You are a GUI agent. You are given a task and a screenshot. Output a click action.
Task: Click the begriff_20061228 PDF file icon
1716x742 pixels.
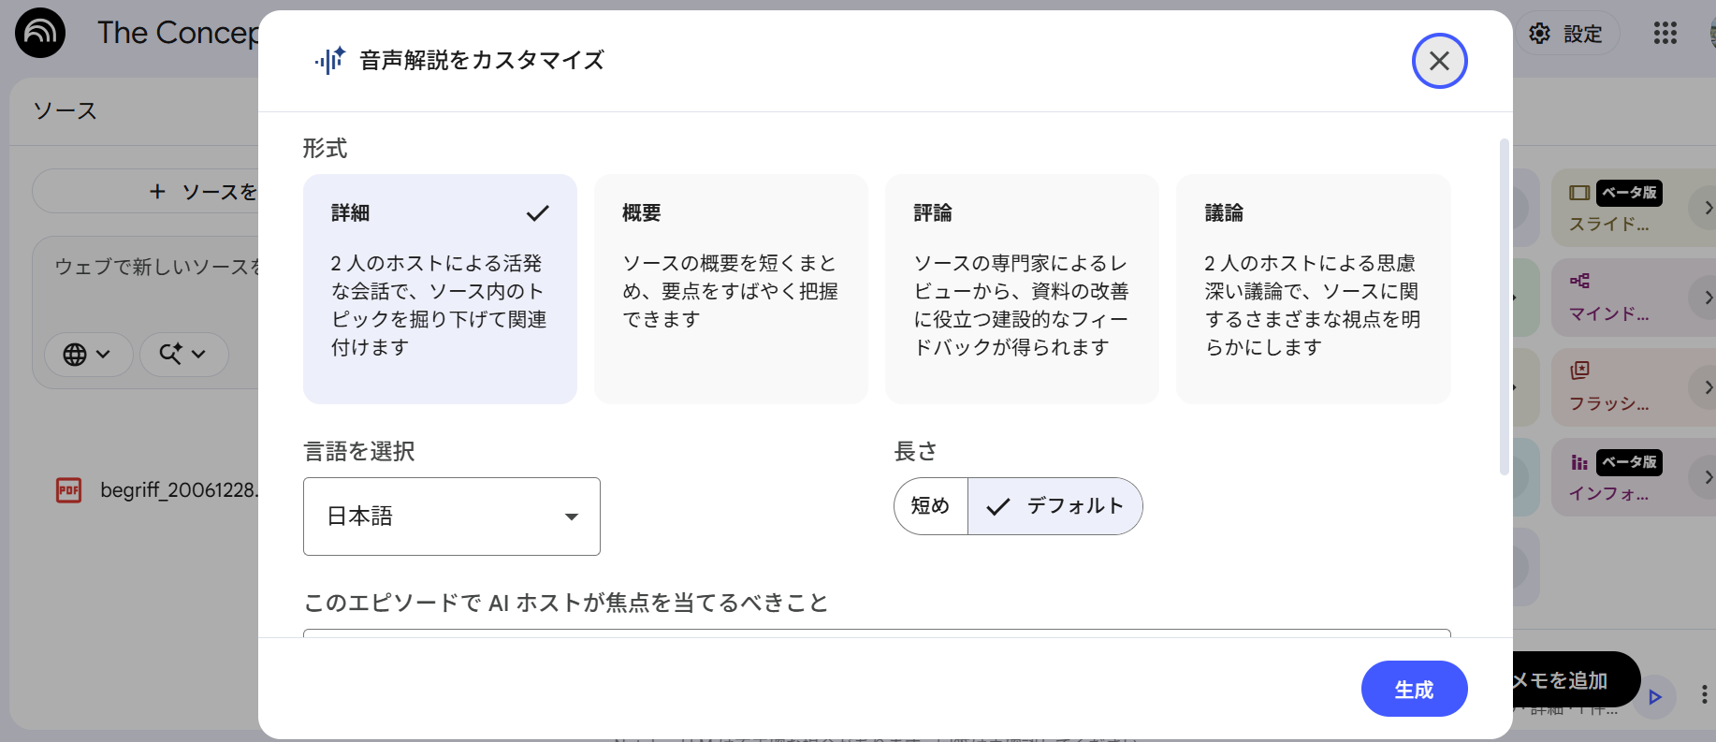click(x=69, y=490)
